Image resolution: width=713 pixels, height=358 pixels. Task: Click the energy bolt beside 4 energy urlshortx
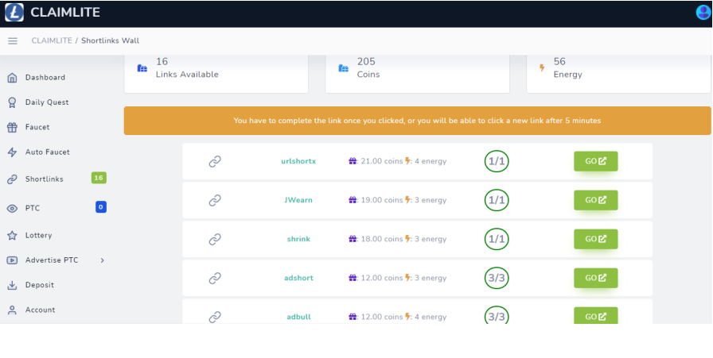[407, 161]
